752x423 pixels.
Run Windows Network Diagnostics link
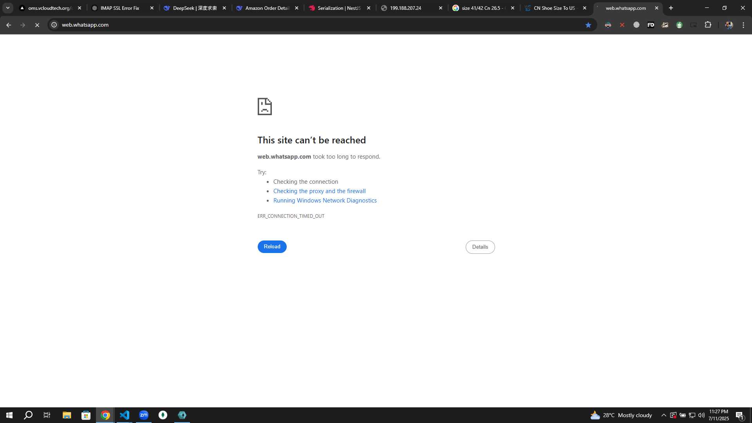coord(325,201)
